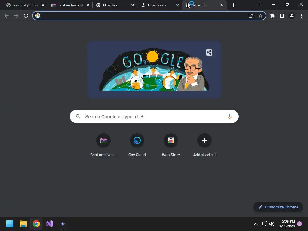Click the Chrome taskbar icon

[36, 224]
